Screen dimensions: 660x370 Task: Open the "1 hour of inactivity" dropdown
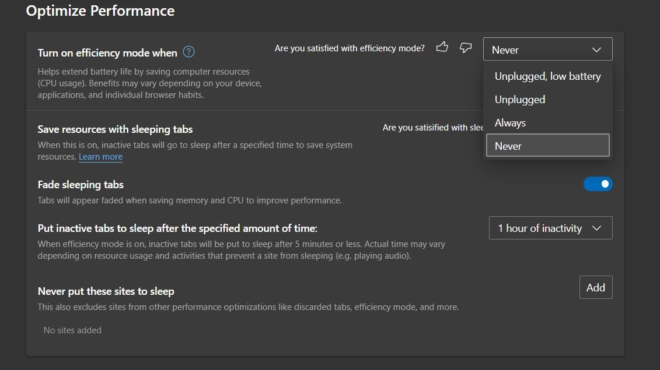(x=550, y=228)
